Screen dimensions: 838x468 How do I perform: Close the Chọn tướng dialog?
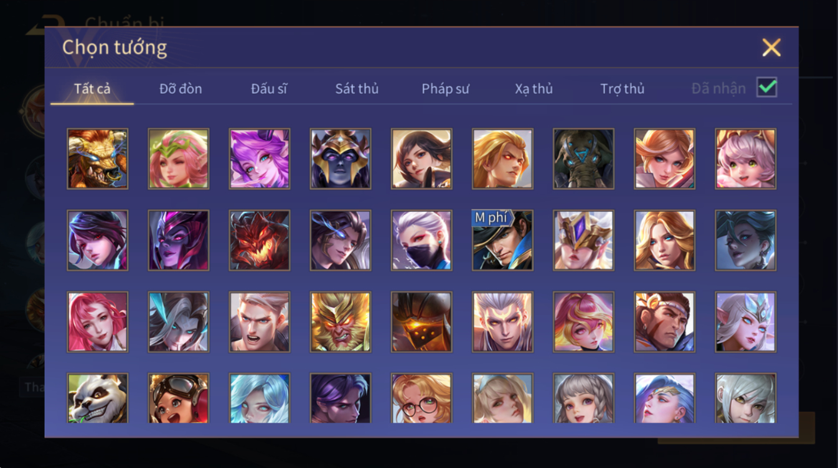point(771,47)
